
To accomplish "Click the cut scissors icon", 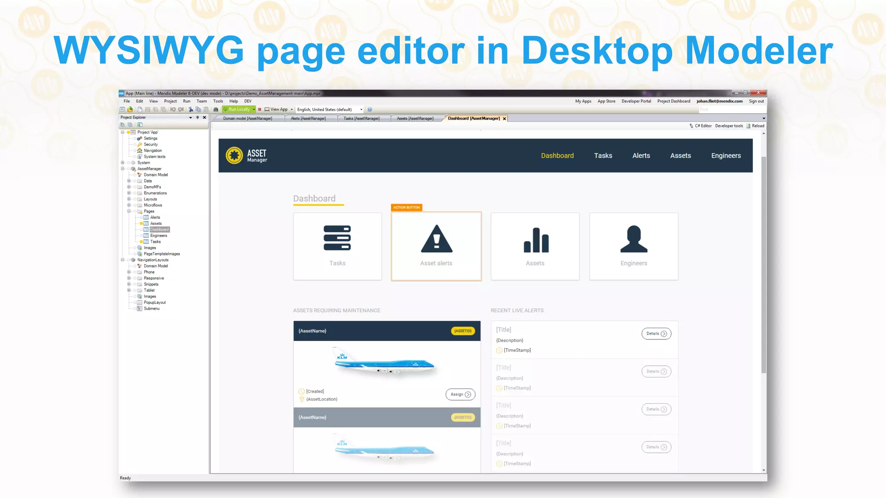I will click(x=191, y=109).
